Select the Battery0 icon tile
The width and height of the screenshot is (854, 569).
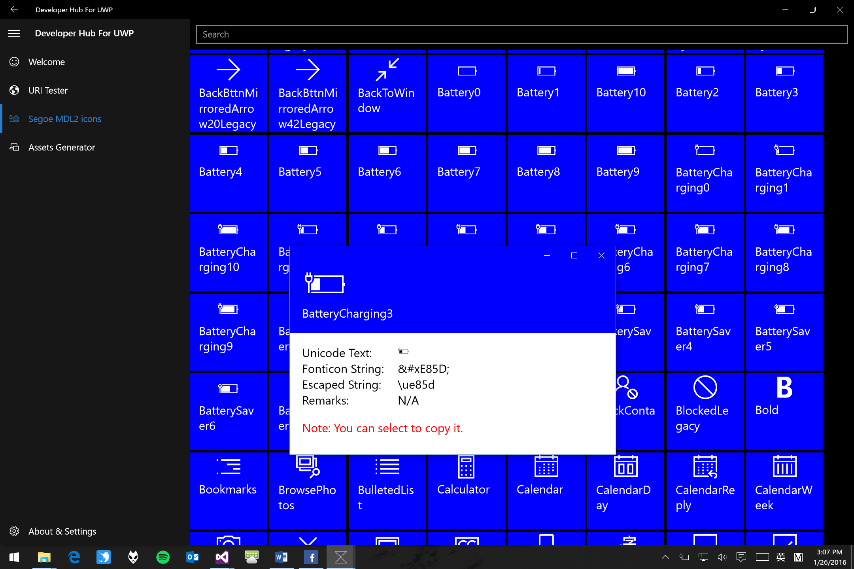467,94
